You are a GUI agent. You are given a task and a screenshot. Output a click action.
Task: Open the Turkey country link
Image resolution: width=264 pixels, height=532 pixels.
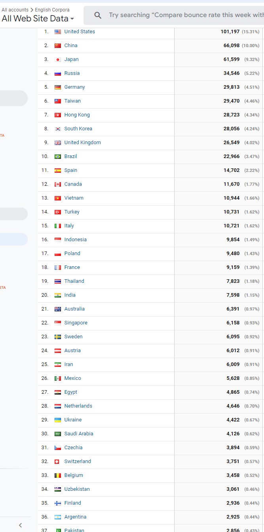tap(72, 212)
